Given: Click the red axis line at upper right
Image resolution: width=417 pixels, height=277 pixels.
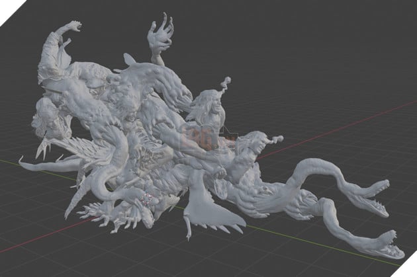Looking at the screenshot, I should tap(371, 114).
